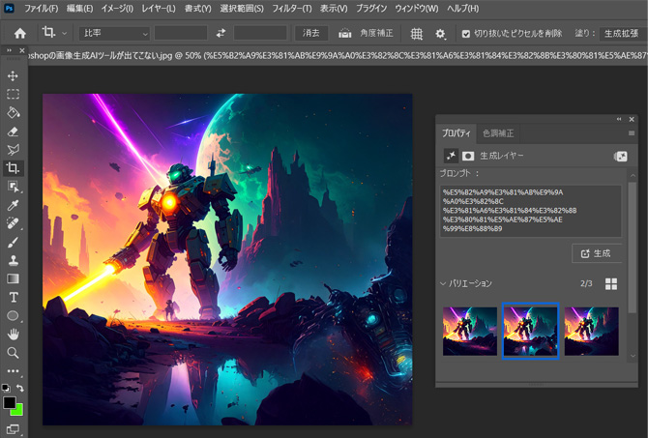Switch to the 色調補正 tab
This screenshot has width=648, height=438.
498,133
